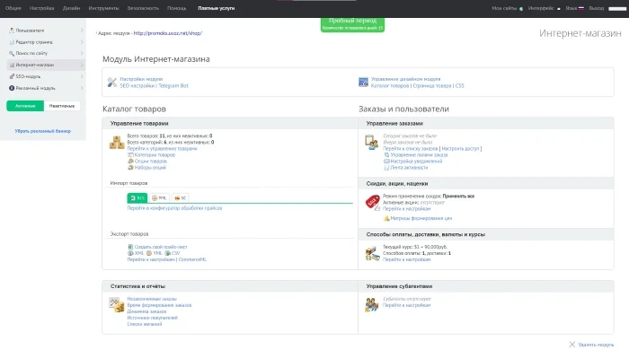This screenshot has width=629, height=359.
Task: Expand the Рекламный модуль chevron
Action: [x=82, y=88]
